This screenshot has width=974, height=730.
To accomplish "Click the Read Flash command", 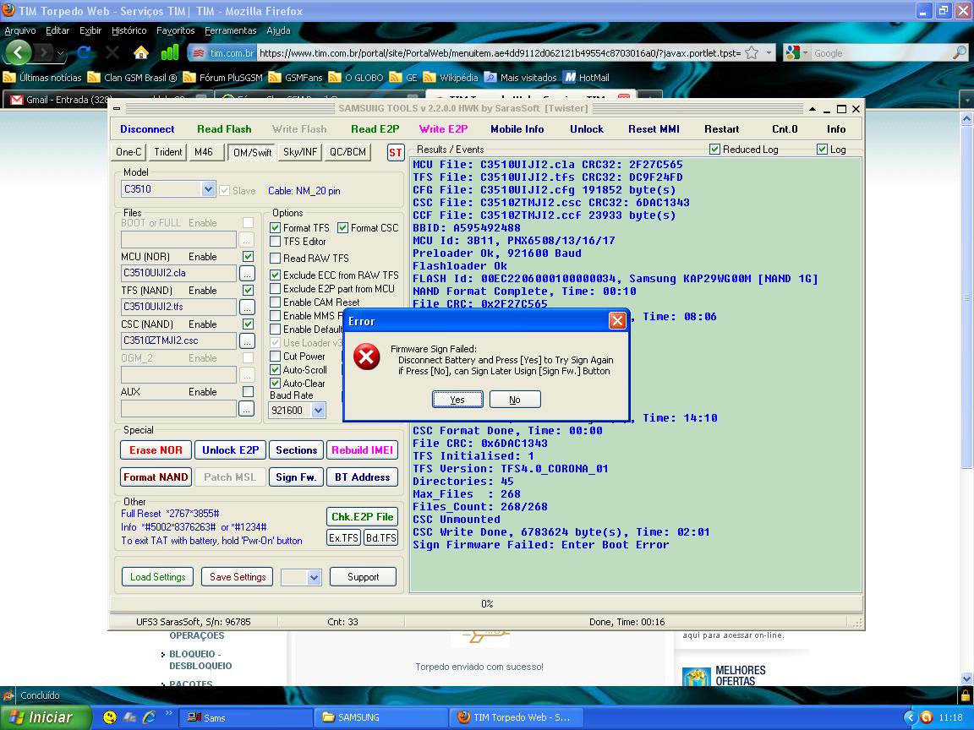I will 224,129.
